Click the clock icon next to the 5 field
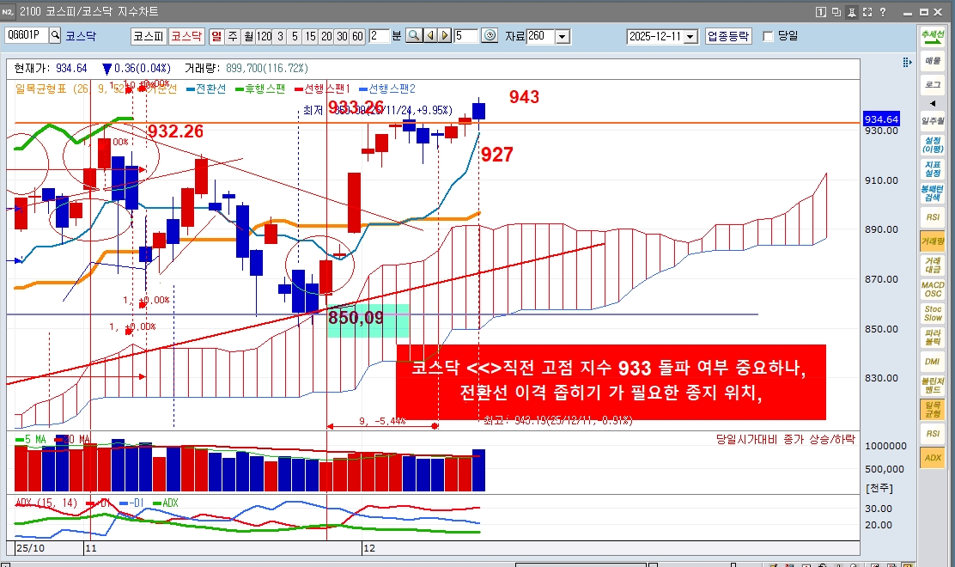Image resolution: width=955 pixels, height=567 pixels. [490, 36]
